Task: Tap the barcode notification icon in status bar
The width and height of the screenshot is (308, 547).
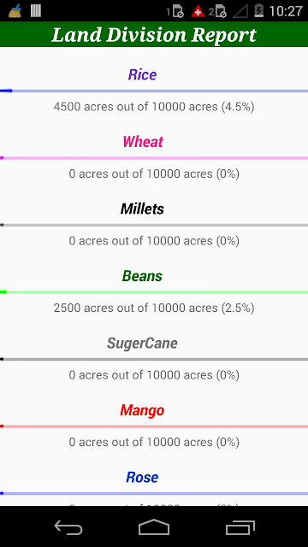Action: [36, 11]
